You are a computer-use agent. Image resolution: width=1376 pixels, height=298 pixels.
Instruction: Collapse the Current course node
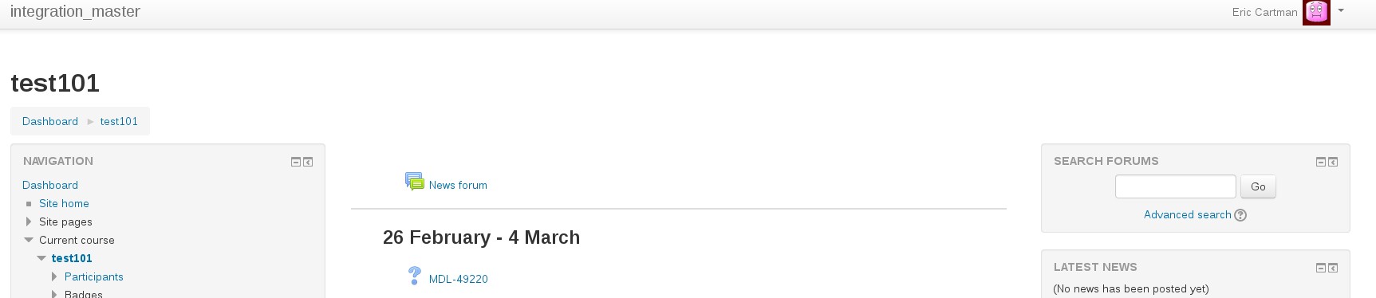tap(29, 240)
